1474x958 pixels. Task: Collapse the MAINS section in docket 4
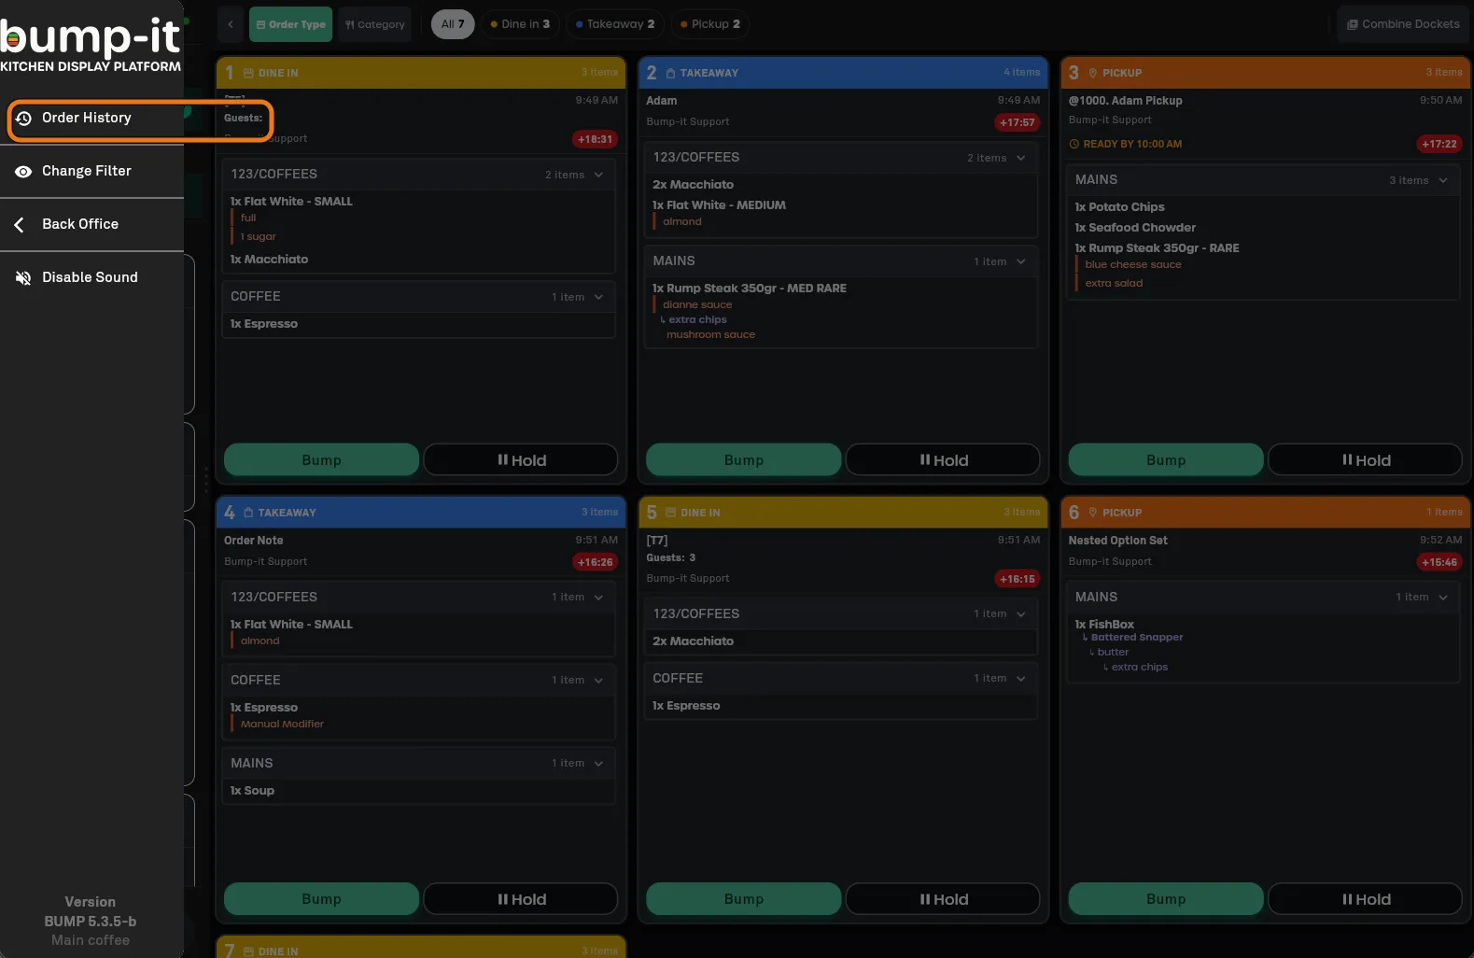[x=598, y=764]
